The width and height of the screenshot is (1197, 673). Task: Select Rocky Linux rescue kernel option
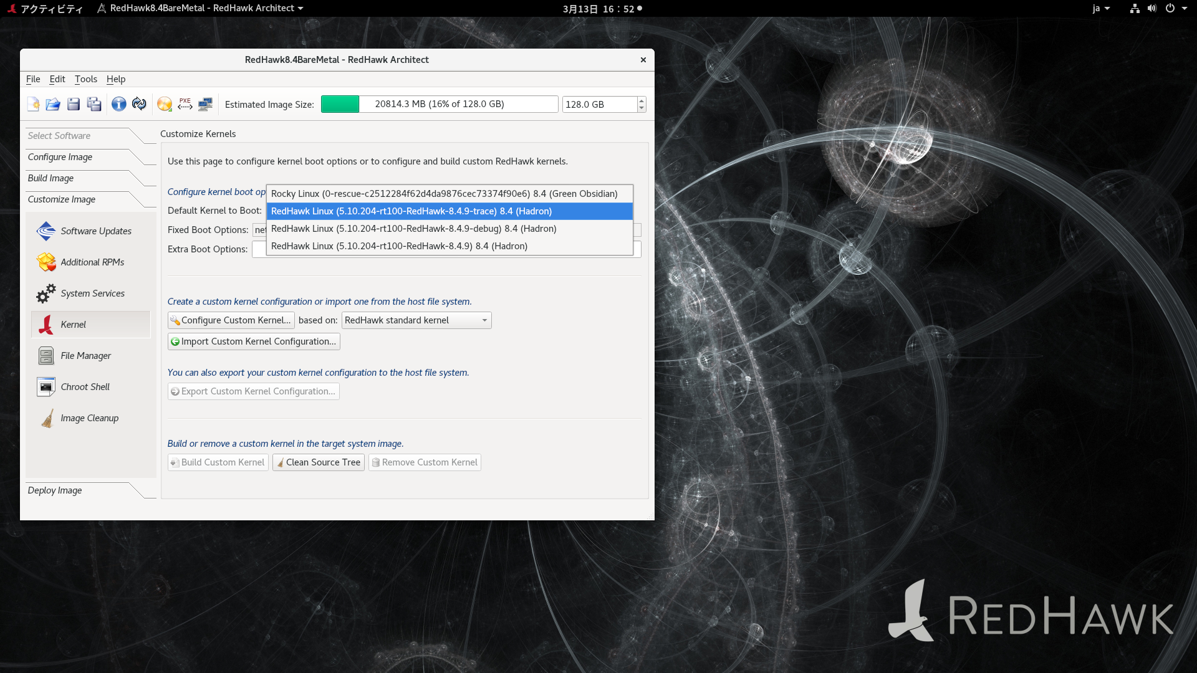pos(449,194)
